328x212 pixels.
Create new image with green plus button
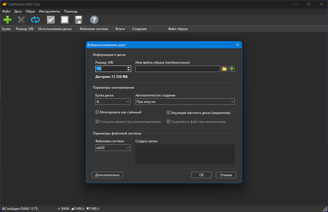pyautogui.click(x=232, y=69)
